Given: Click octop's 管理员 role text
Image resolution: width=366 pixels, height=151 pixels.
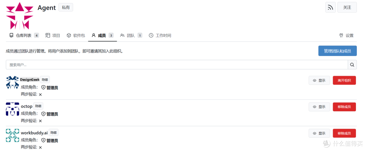Looking at the screenshot, I should tap(52, 114).
